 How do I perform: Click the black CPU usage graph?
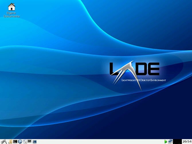[x=177, y=142]
